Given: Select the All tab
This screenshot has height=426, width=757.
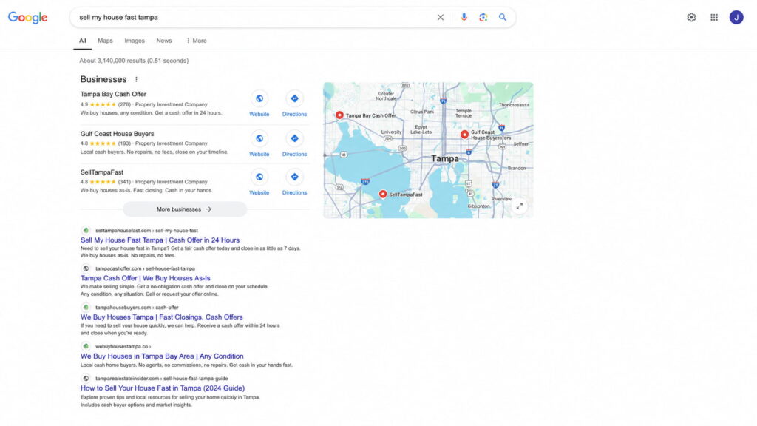Looking at the screenshot, I should (x=83, y=41).
